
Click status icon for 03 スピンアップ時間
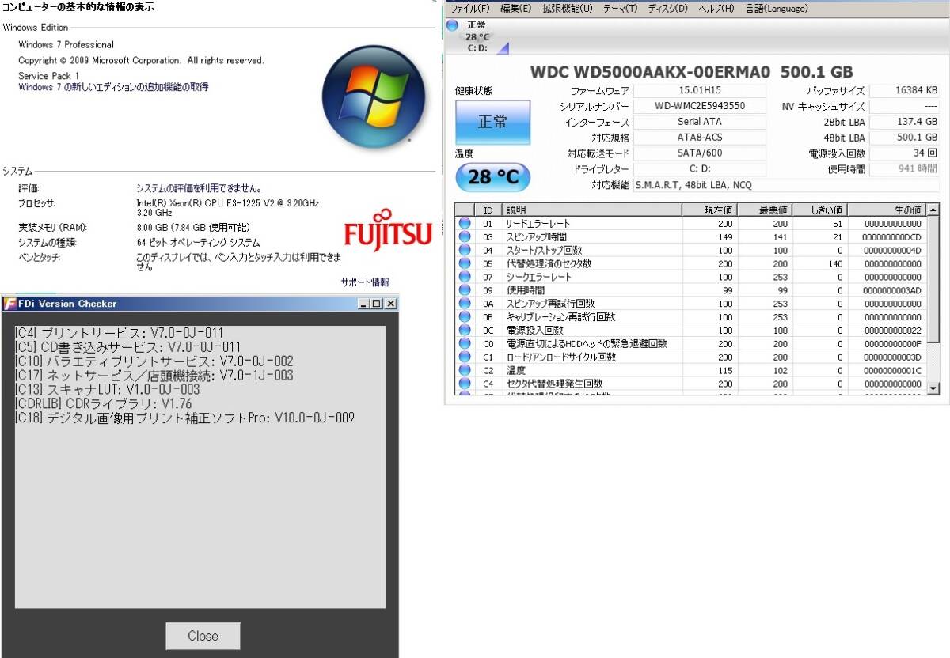pyautogui.click(x=465, y=237)
